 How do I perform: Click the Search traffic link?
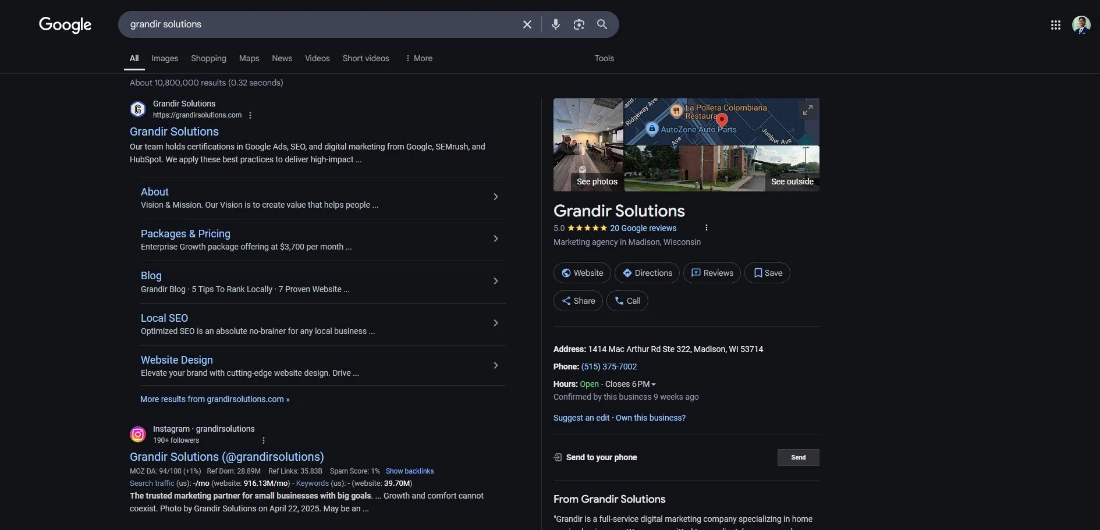pos(152,483)
